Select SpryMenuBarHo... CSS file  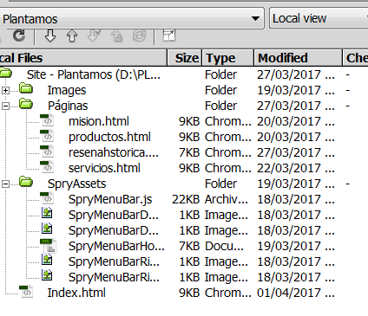[116, 246]
